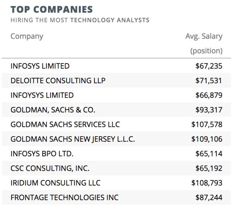Select the $71,531 salary figure
The height and width of the screenshot is (216, 238).
[209, 81]
